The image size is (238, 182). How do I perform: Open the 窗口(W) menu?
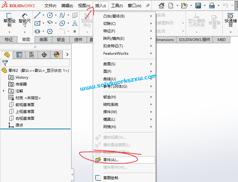tap(134, 6)
